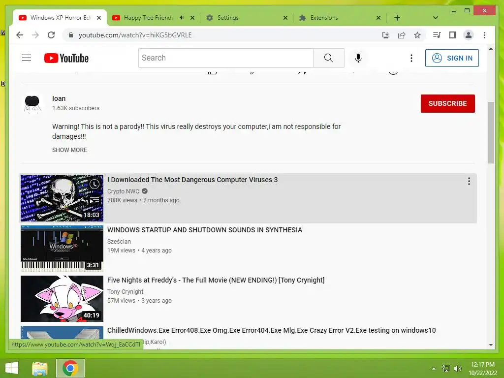Viewport: 504px width, 378px height.
Task: Go to YouTube home via the logo
Action: point(66,58)
